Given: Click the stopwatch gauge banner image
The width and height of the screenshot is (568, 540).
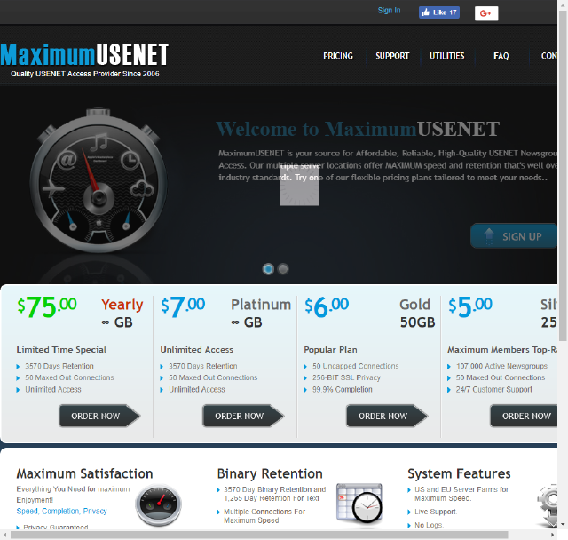Looking at the screenshot, I should [99, 180].
